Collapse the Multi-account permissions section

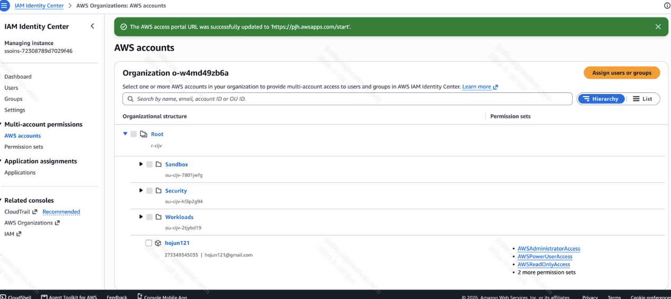coord(2,125)
